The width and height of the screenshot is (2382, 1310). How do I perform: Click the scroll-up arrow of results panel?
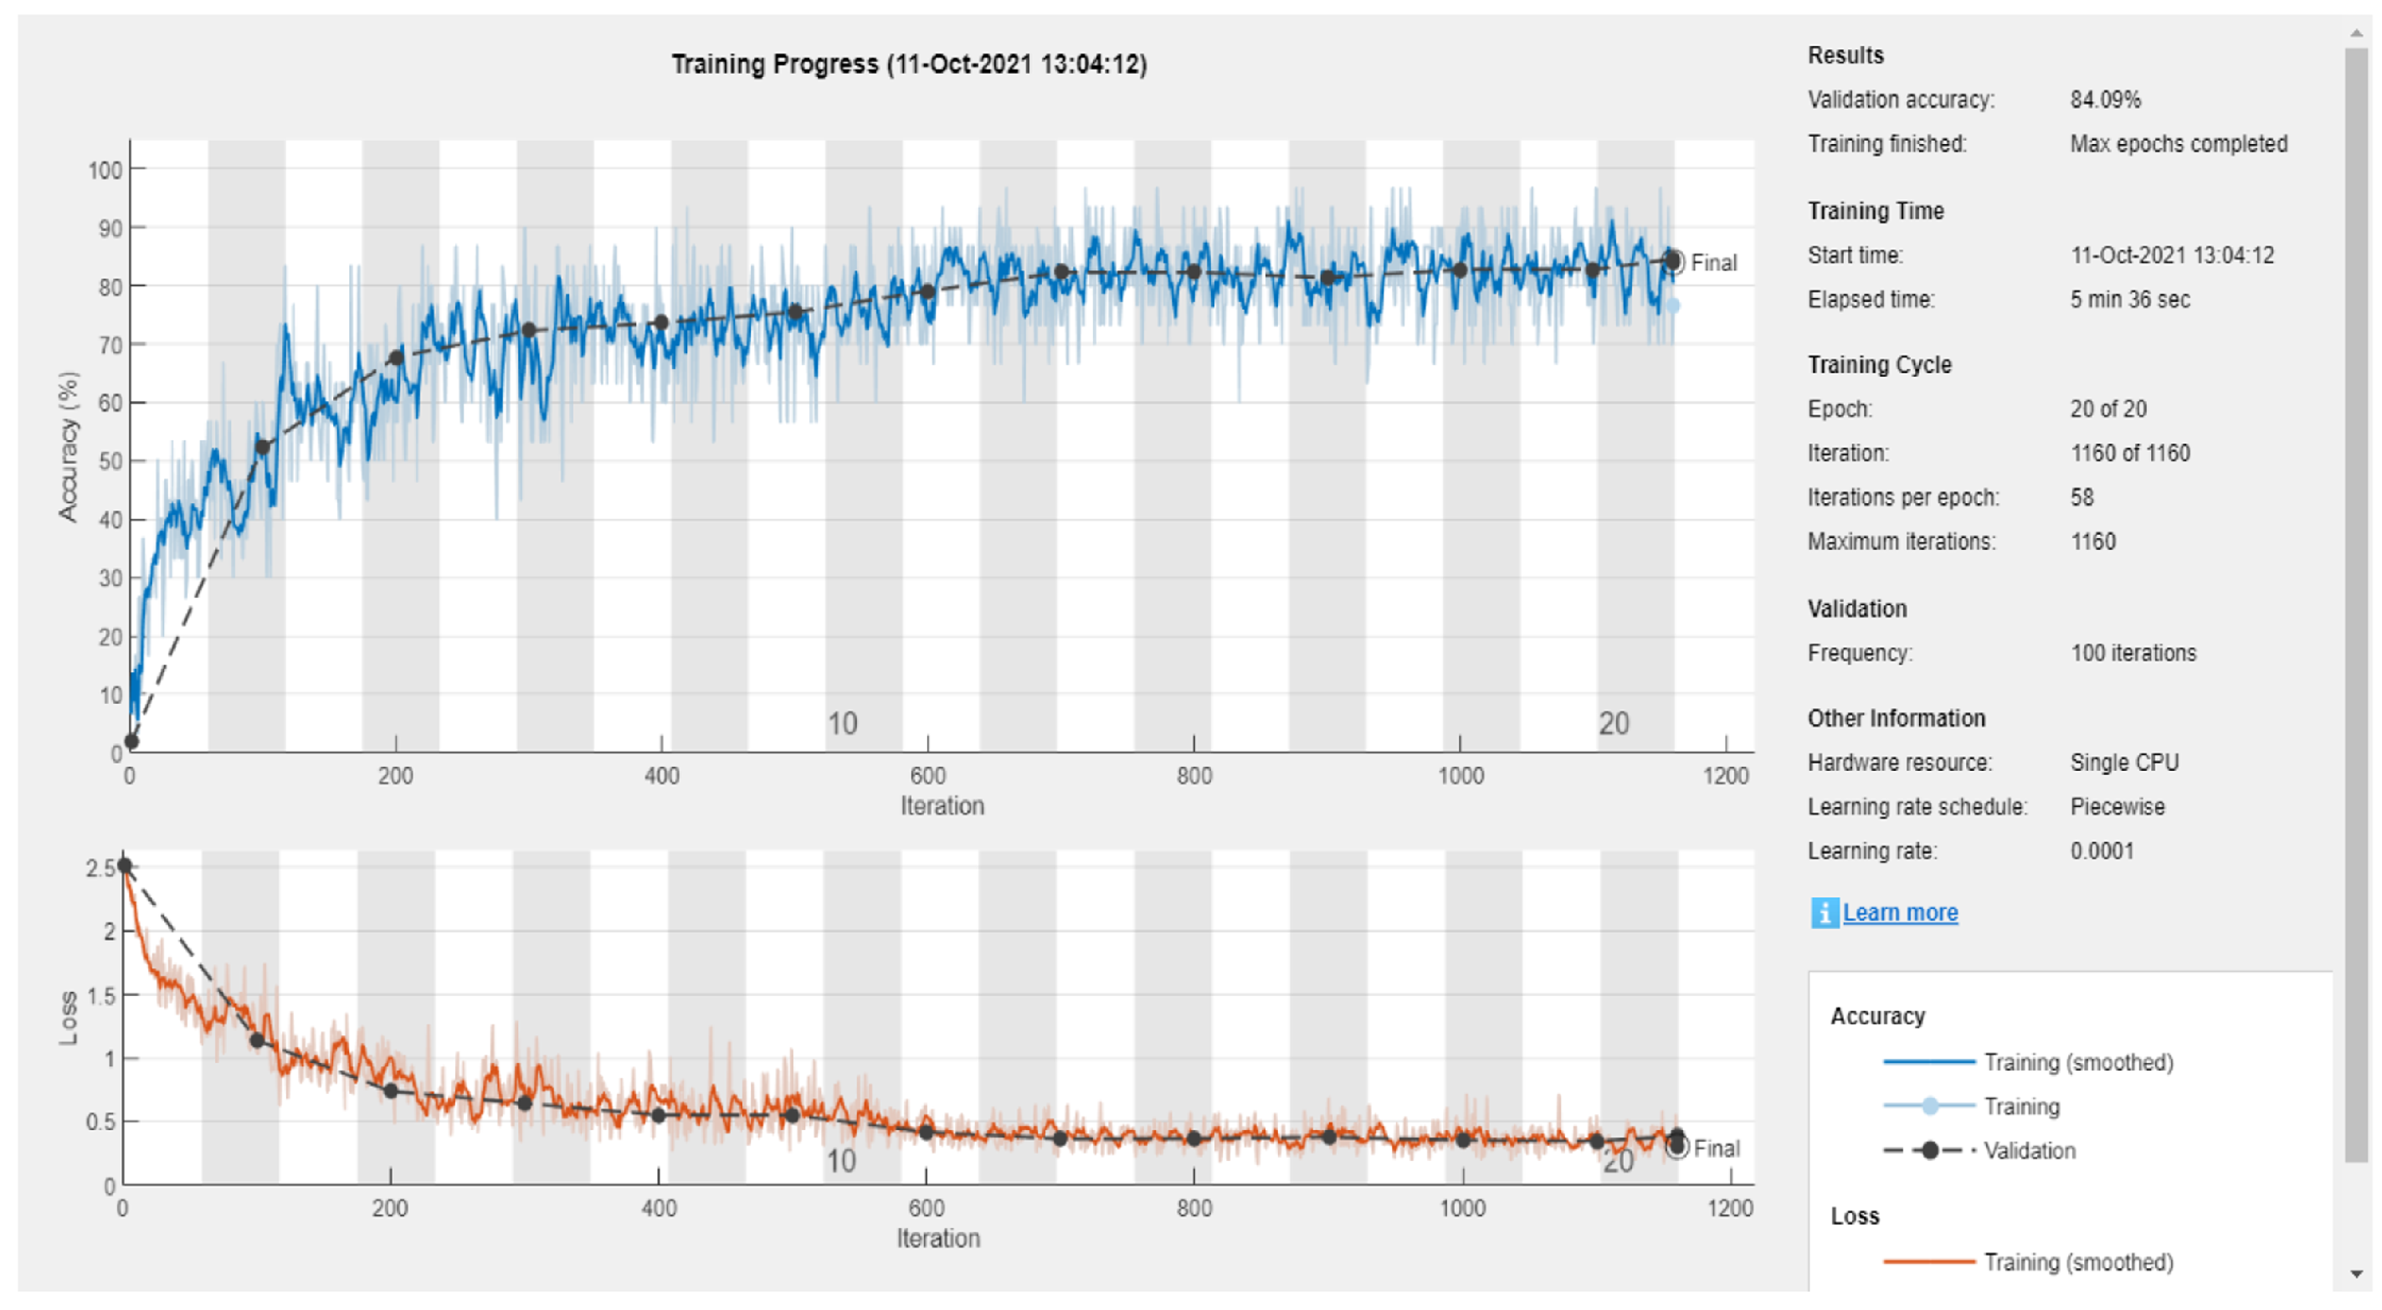2355,34
